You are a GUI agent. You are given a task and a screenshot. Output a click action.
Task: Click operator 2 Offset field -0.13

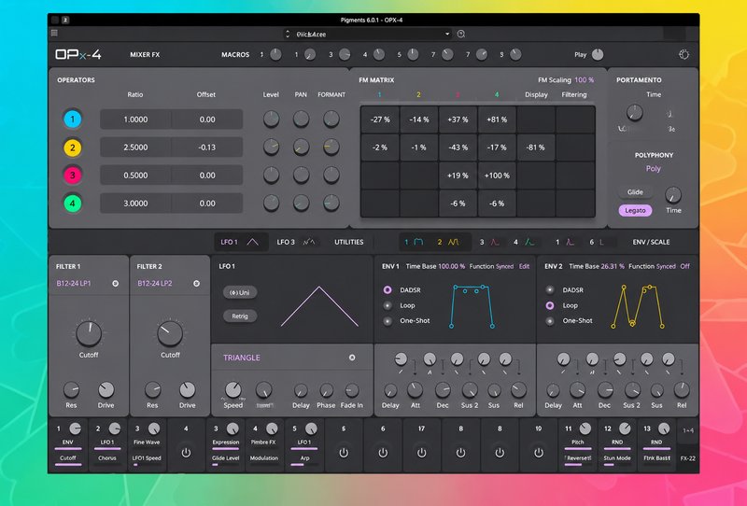click(207, 148)
